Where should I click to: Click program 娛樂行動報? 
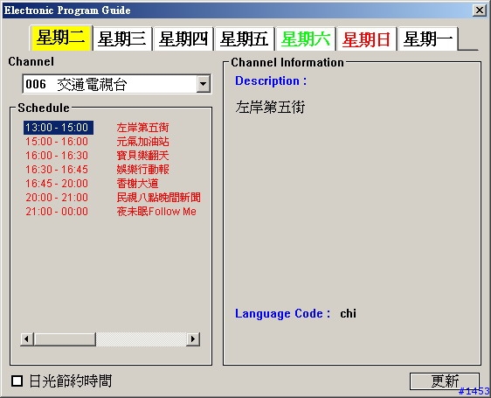(x=142, y=170)
